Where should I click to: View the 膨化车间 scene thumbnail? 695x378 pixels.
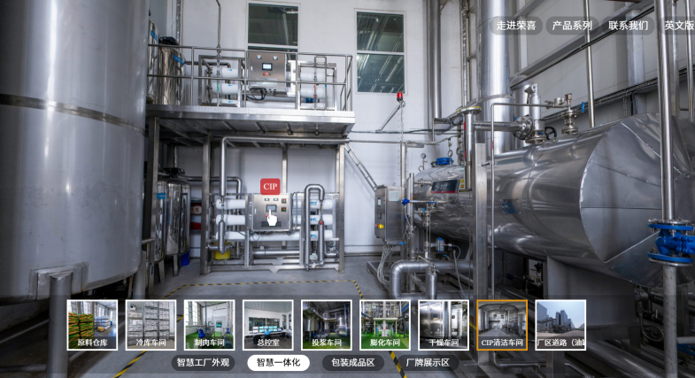pos(384,325)
